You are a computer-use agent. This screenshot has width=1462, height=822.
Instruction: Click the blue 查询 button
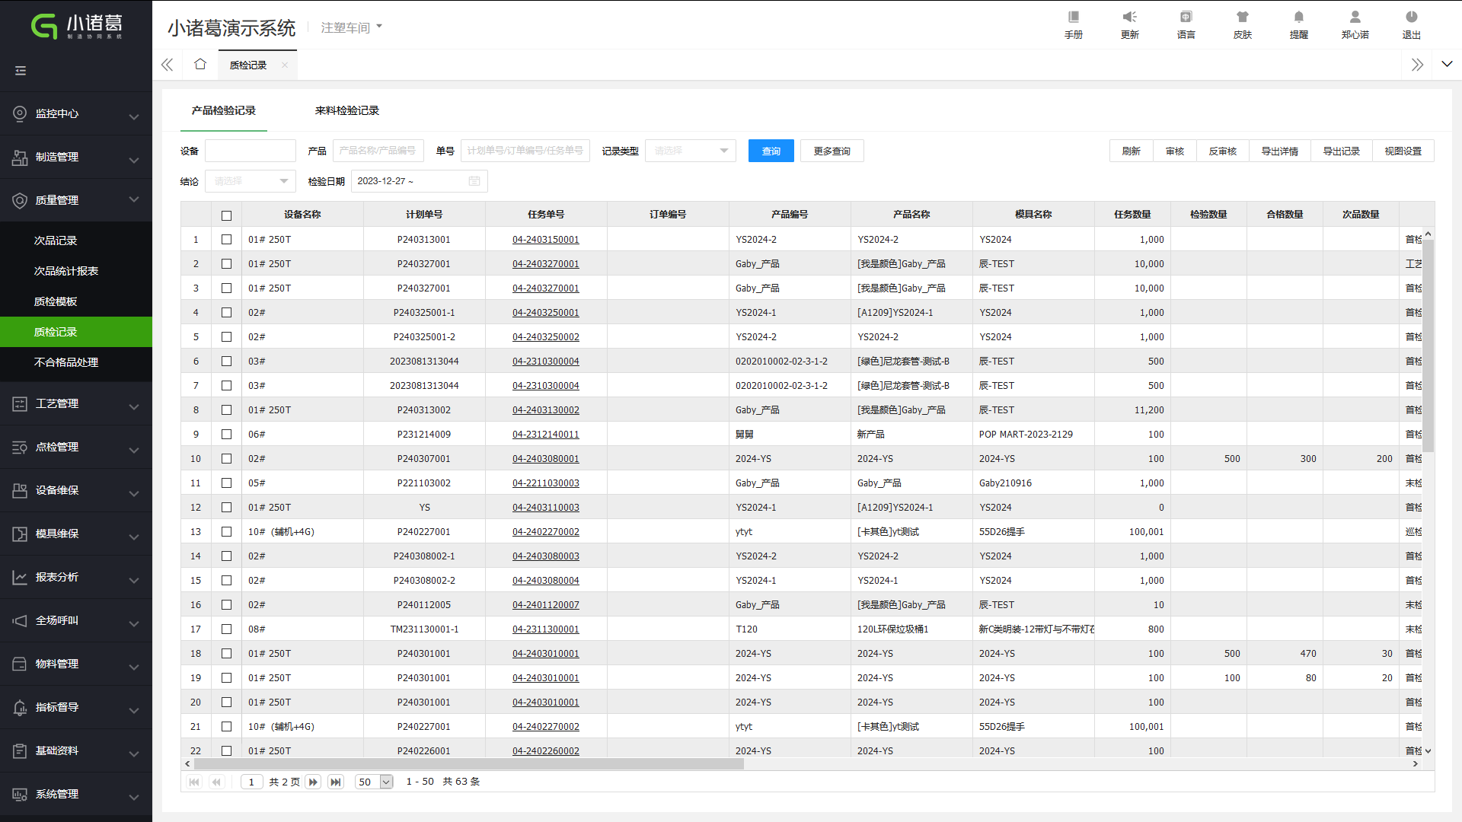[x=771, y=151]
